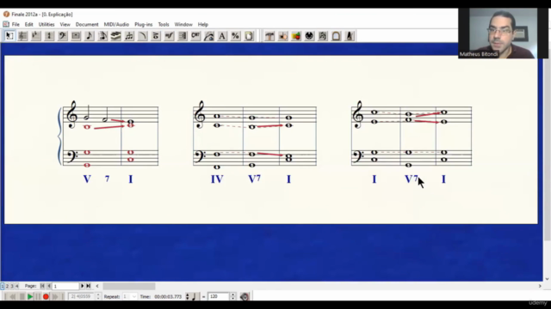Image resolution: width=551 pixels, height=309 pixels.
Task: Click the measure counter stepper arrows
Action: point(98,297)
